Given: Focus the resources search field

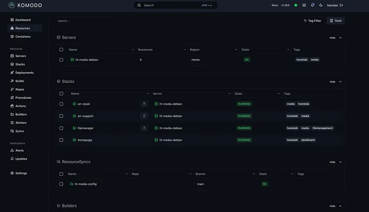Looking at the screenshot, I should point(86,21).
